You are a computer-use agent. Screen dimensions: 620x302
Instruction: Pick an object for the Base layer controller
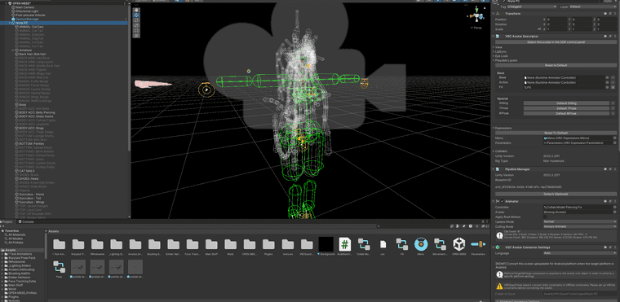(607, 78)
